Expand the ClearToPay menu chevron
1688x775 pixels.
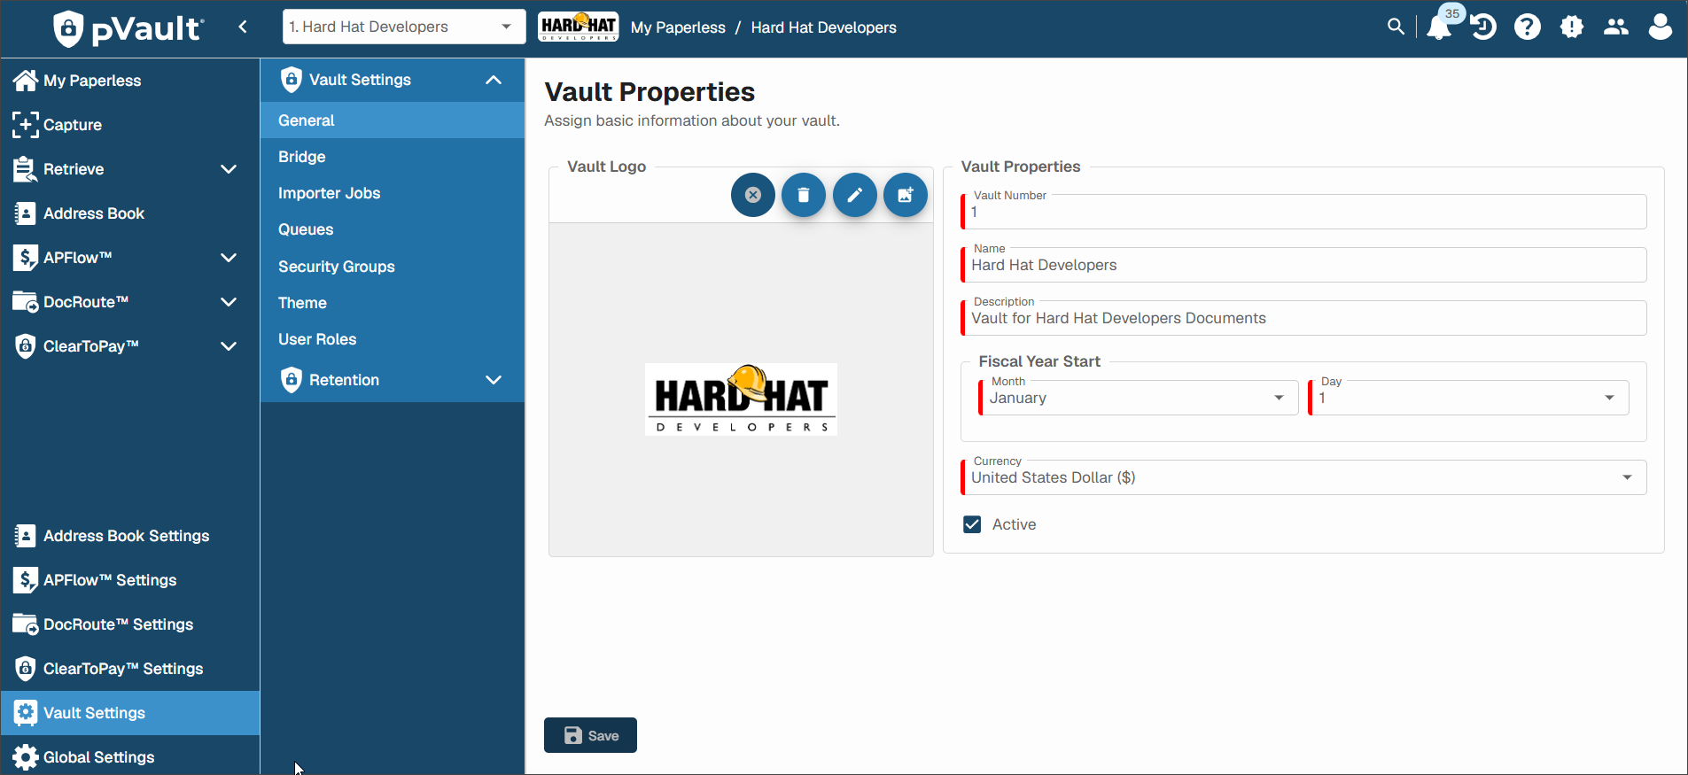[229, 346]
